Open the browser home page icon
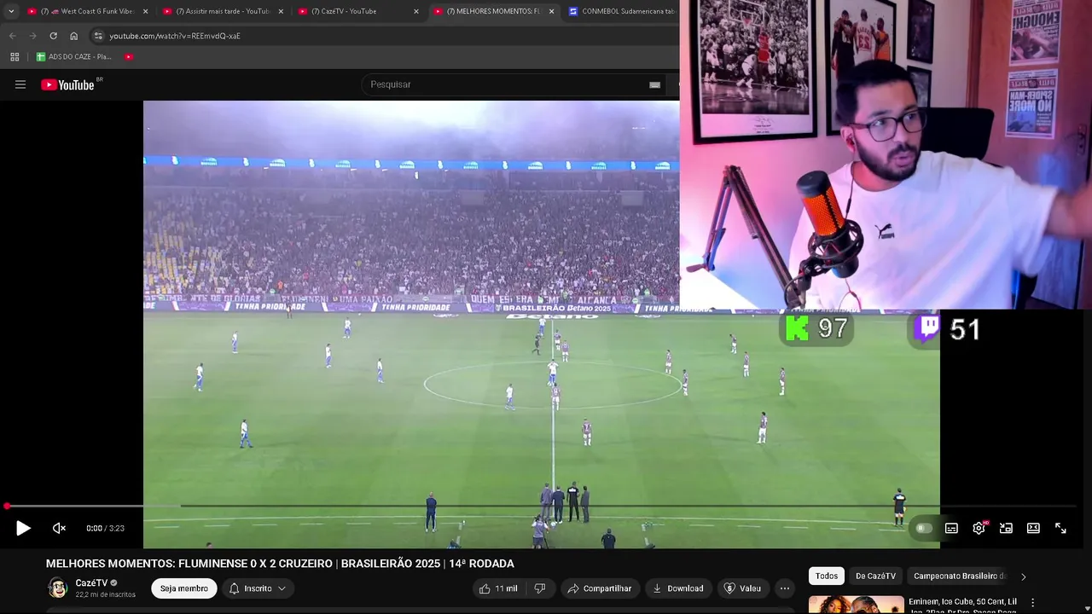This screenshot has width=1092, height=614. coord(73,36)
